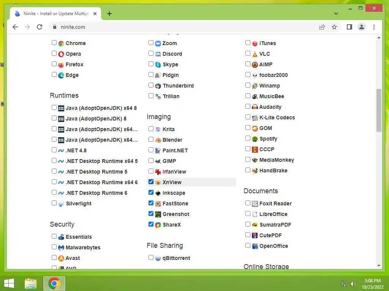This screenshot has width=389, height=291.
Task: Click the foobar2000 alien icon
Action: click(255, 75)
